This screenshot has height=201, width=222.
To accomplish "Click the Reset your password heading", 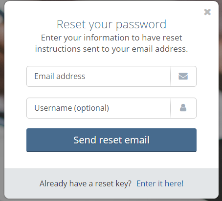I will [x=111, y=24].
